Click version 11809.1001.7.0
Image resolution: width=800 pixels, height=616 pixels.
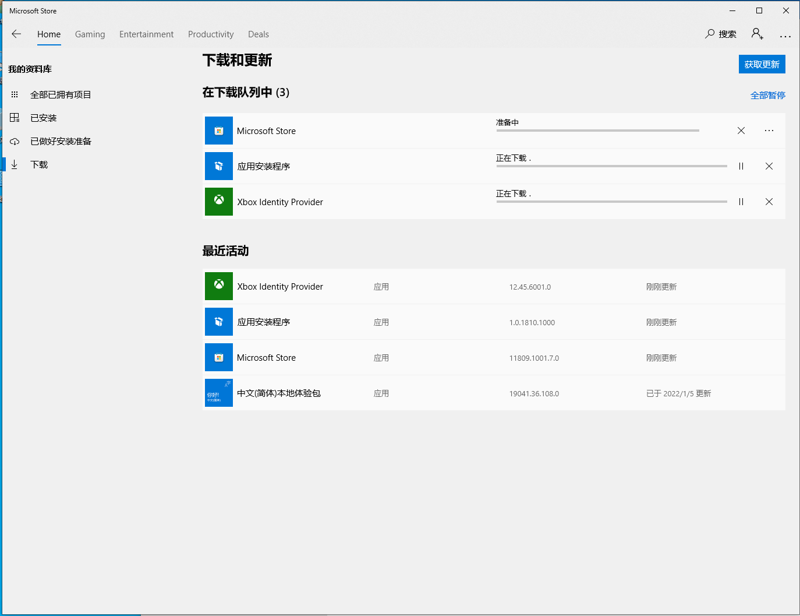(534, 358)
